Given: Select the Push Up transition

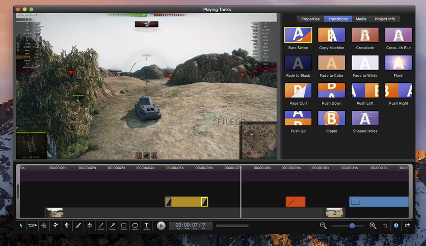Looking at the screenshot, I should click(298, 118).
